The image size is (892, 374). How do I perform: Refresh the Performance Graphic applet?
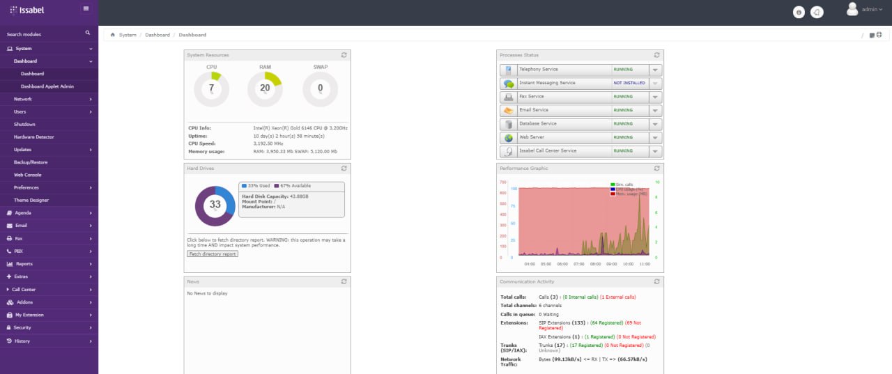click(x=656, y=168)
